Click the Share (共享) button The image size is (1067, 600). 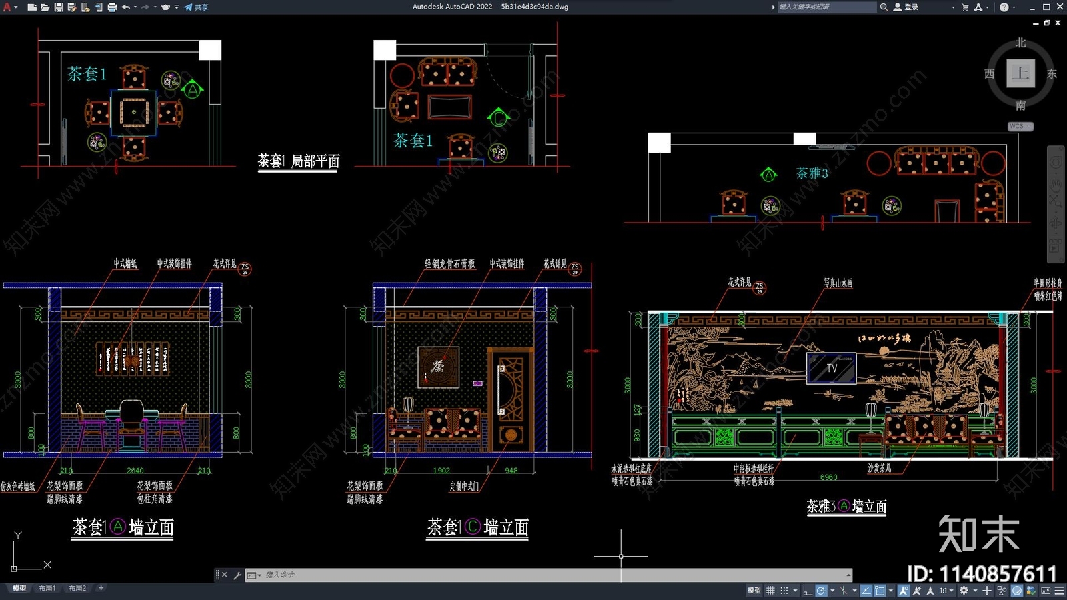(197, 7)
